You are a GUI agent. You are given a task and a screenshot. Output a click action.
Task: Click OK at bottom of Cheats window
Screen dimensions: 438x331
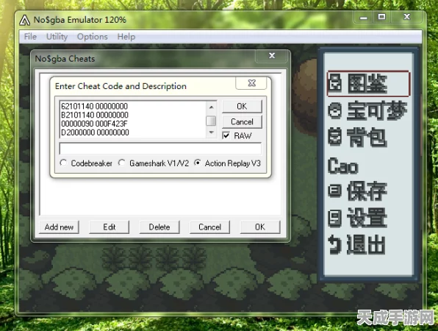coord(260,227)
